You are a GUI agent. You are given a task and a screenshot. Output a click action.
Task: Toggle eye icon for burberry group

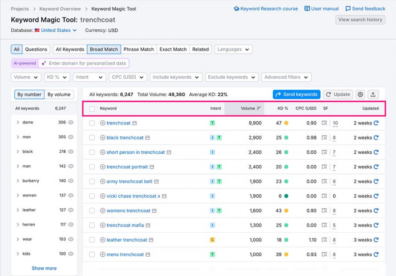click(x=71, y=181)
